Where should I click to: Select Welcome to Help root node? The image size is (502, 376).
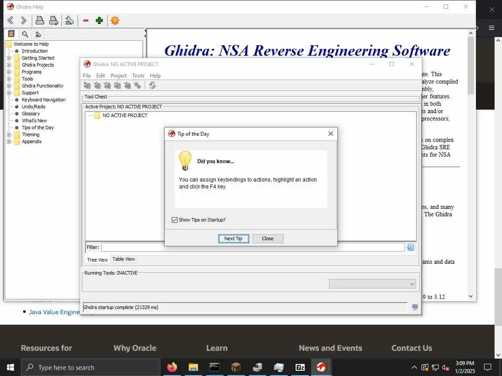pos(31,44)
